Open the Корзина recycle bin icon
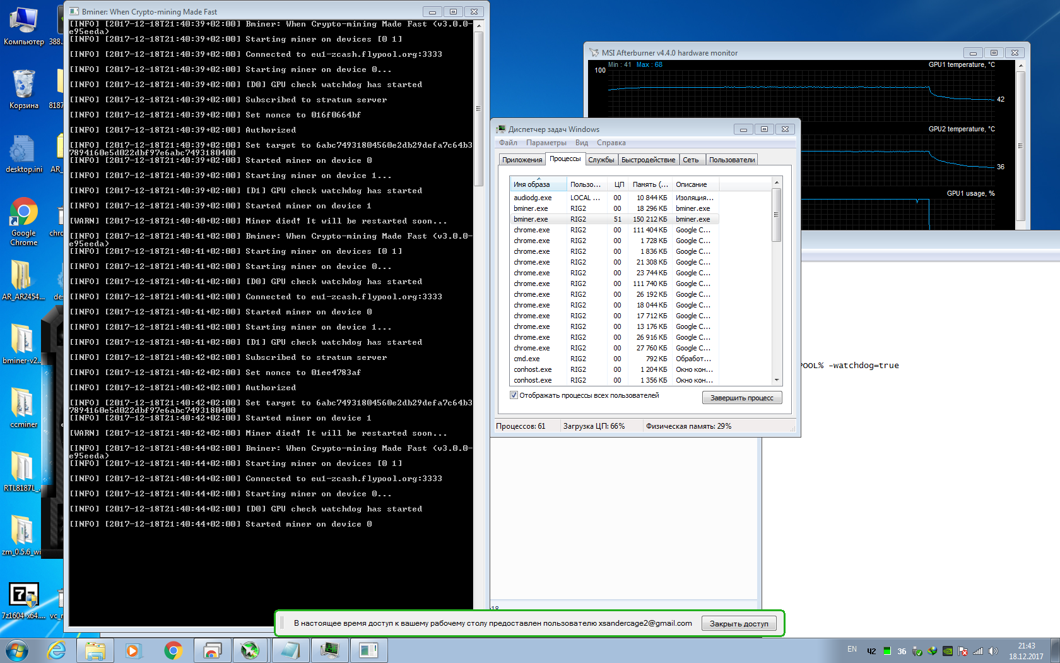Screen dimensions: 1060x663 click(23, 89)
